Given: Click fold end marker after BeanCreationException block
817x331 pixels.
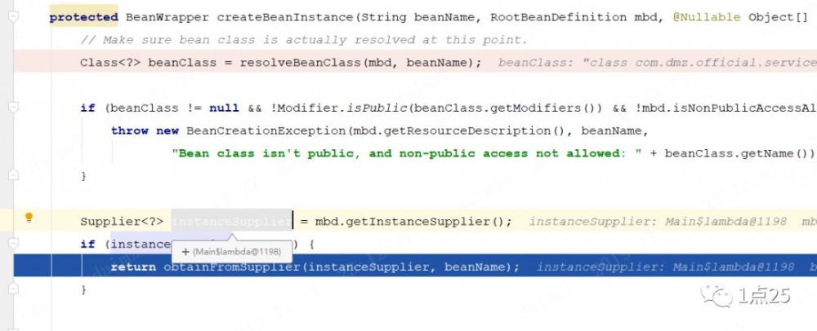Looking at the screenshot, I should [x=14, y=175].
